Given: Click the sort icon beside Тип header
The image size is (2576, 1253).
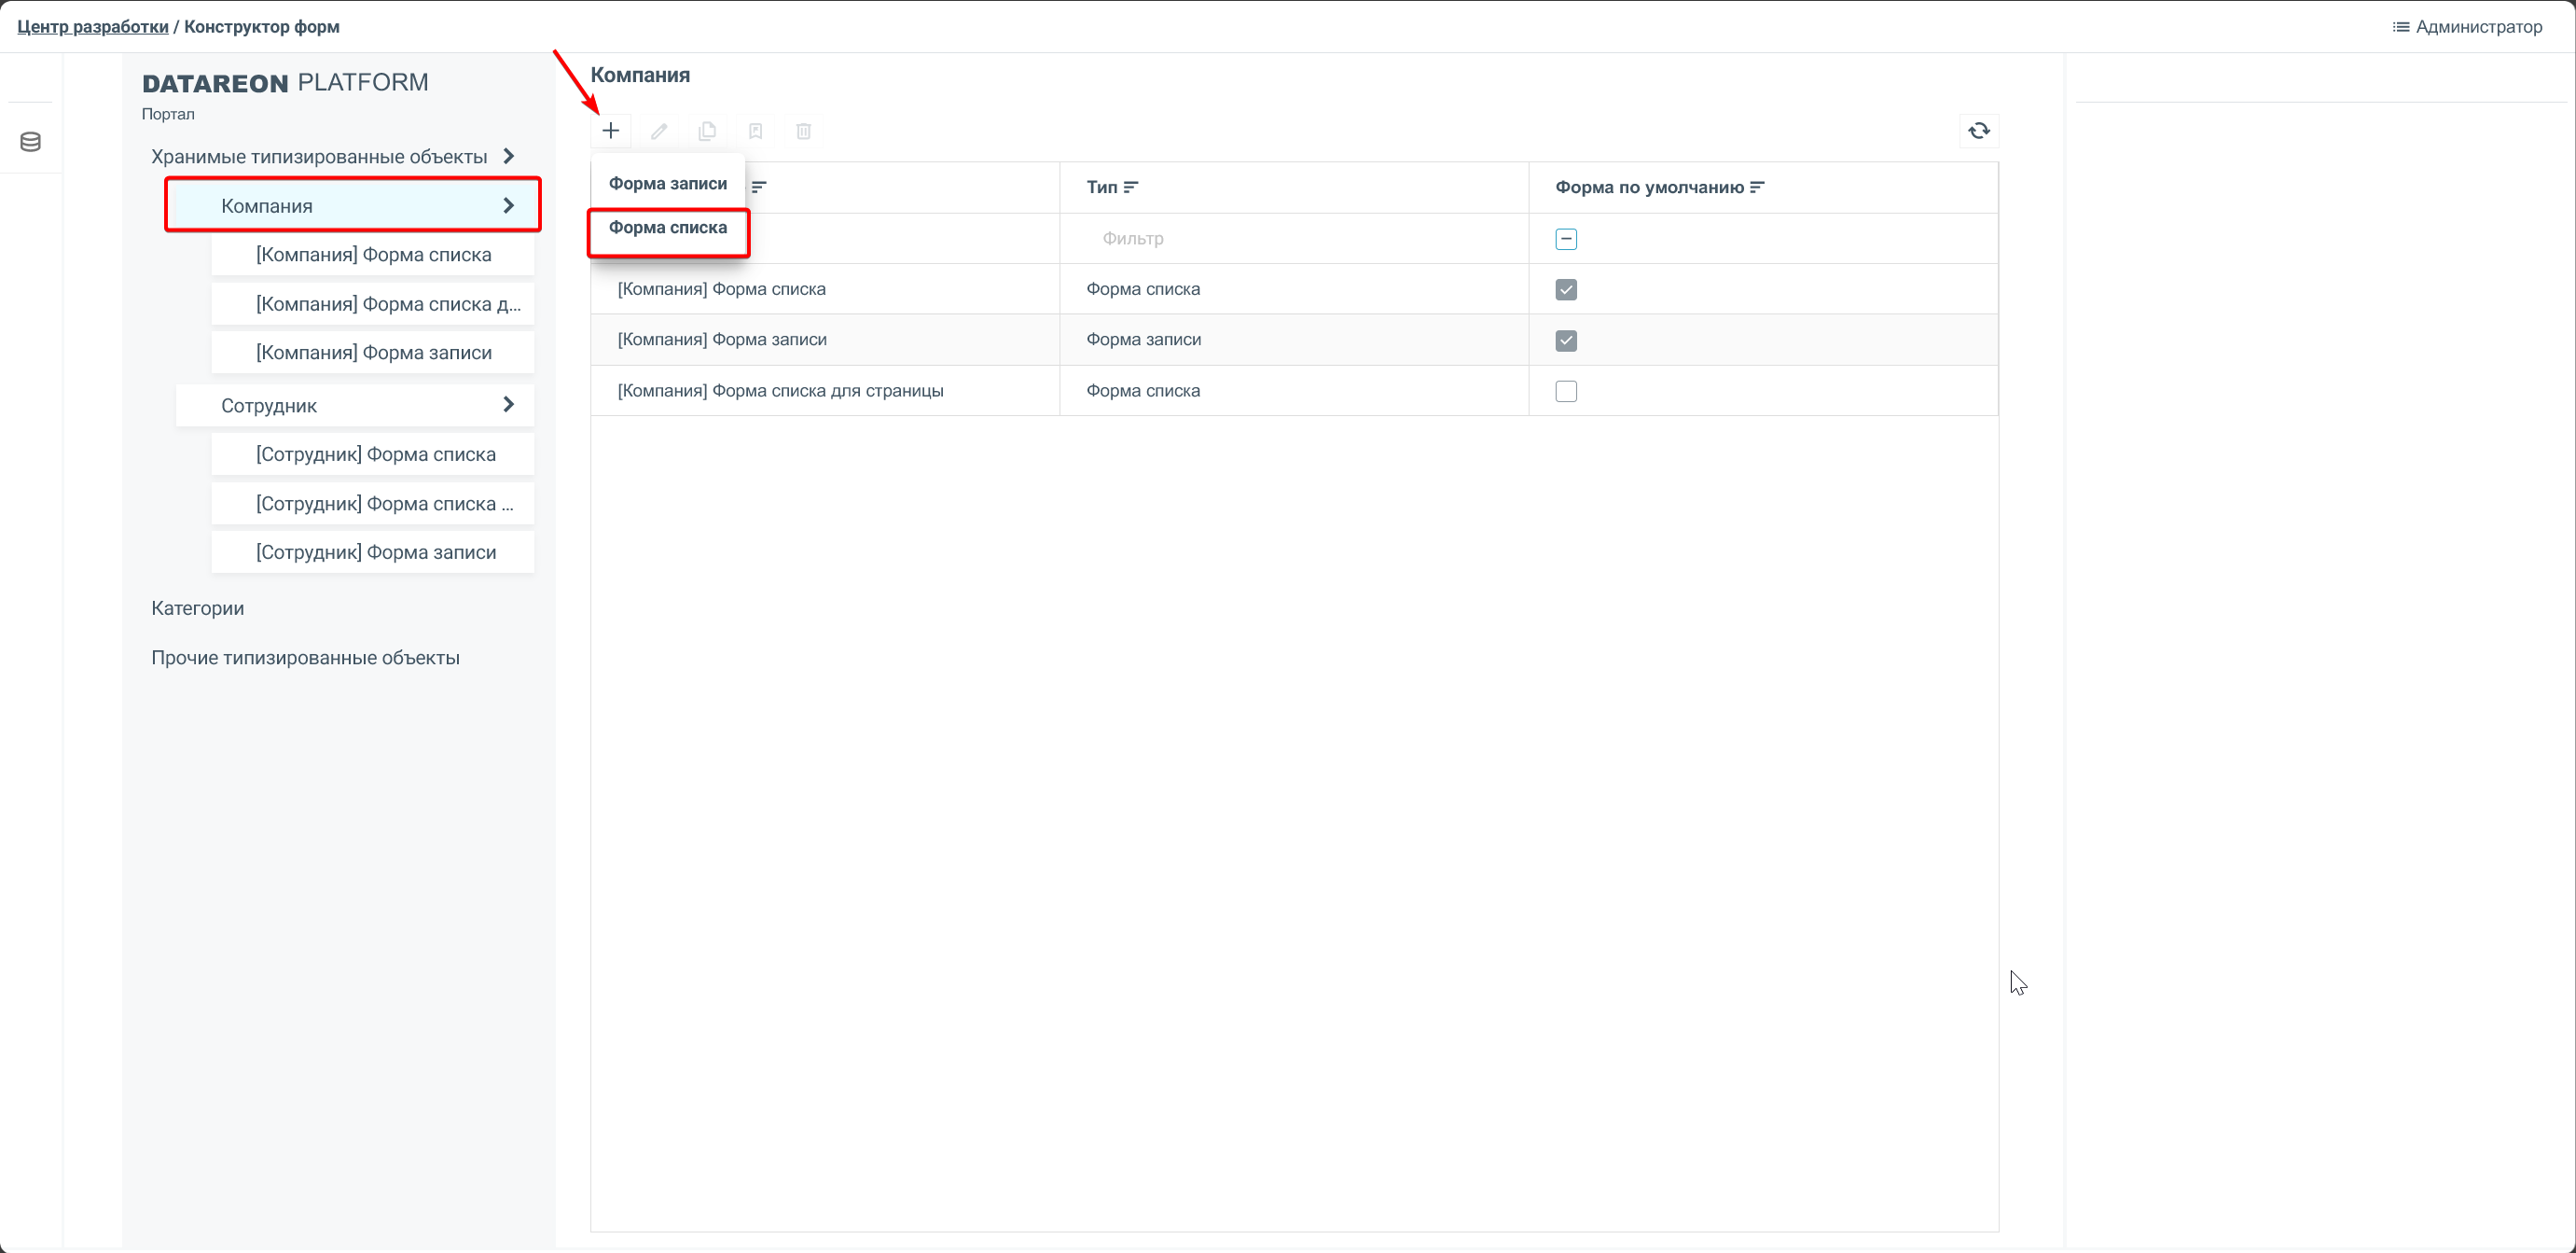Looking at the screenshot, I should (x=1130, y=187).
